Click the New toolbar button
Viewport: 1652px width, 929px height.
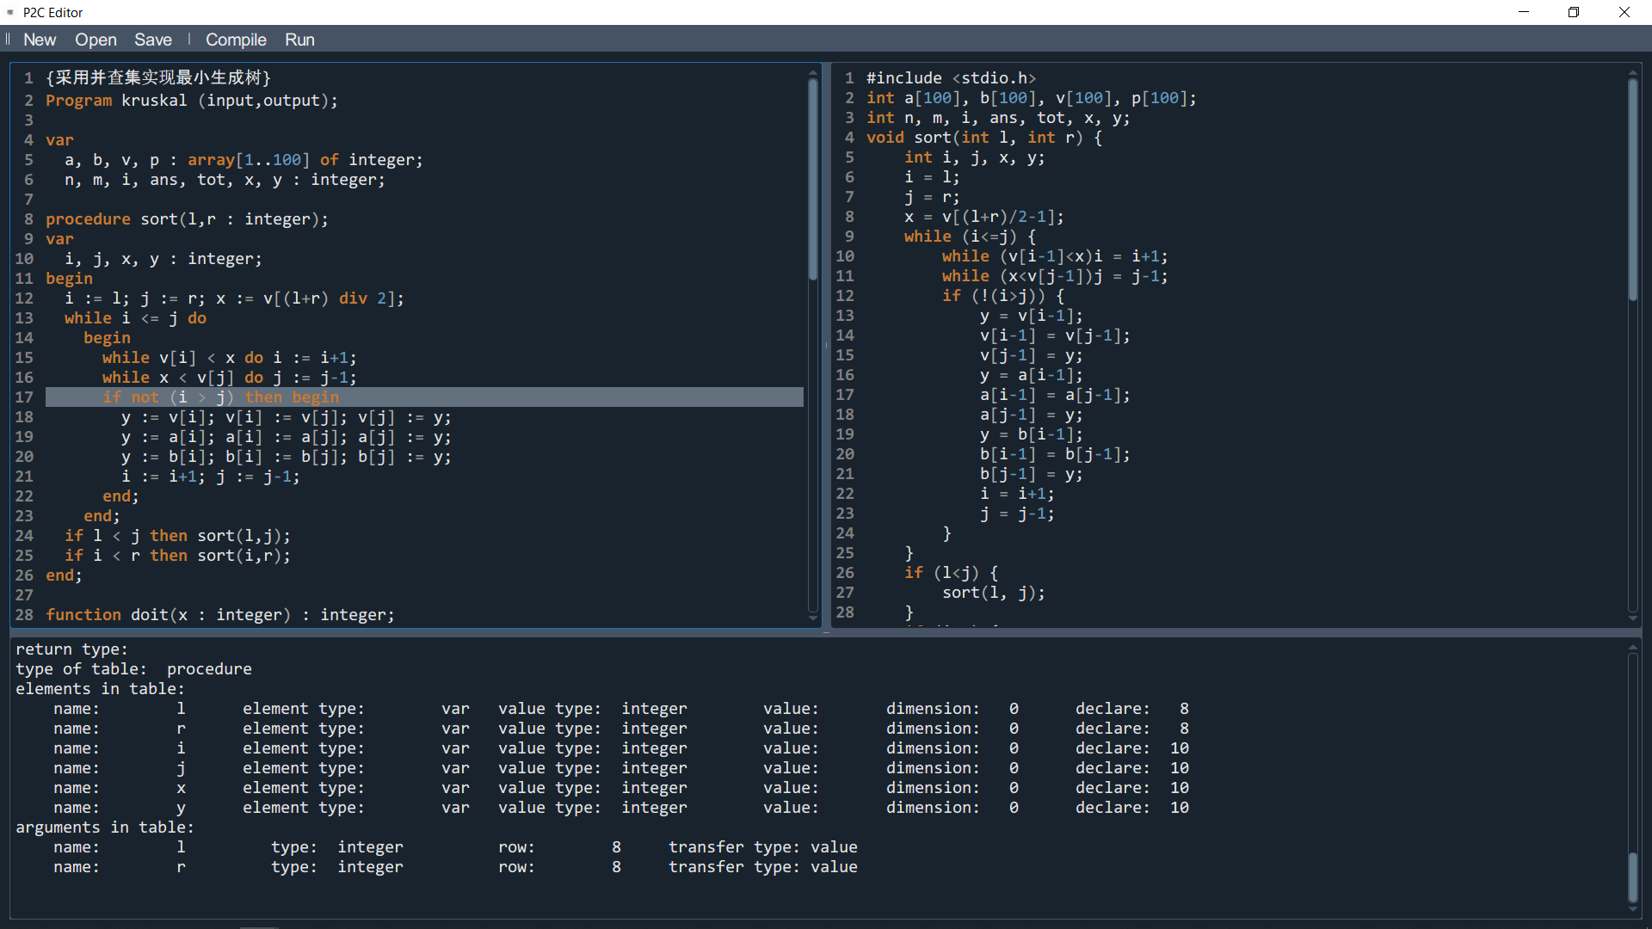pos(40,40)
